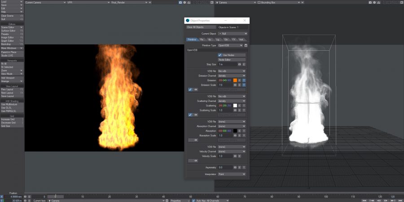Click the E button beside Emission color
404x202 pixels.
pyautogui.click(x=240, y=80)
